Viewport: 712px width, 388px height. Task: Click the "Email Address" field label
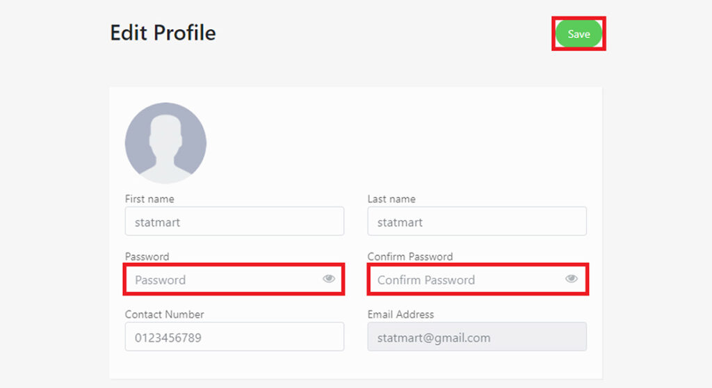coord(400,314)
